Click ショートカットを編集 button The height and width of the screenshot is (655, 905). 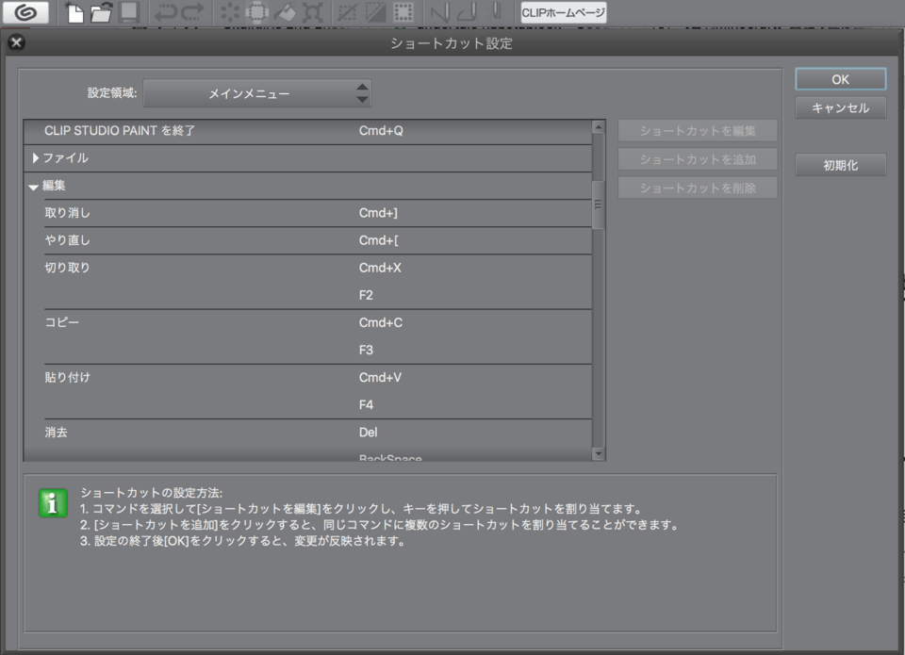698,131
